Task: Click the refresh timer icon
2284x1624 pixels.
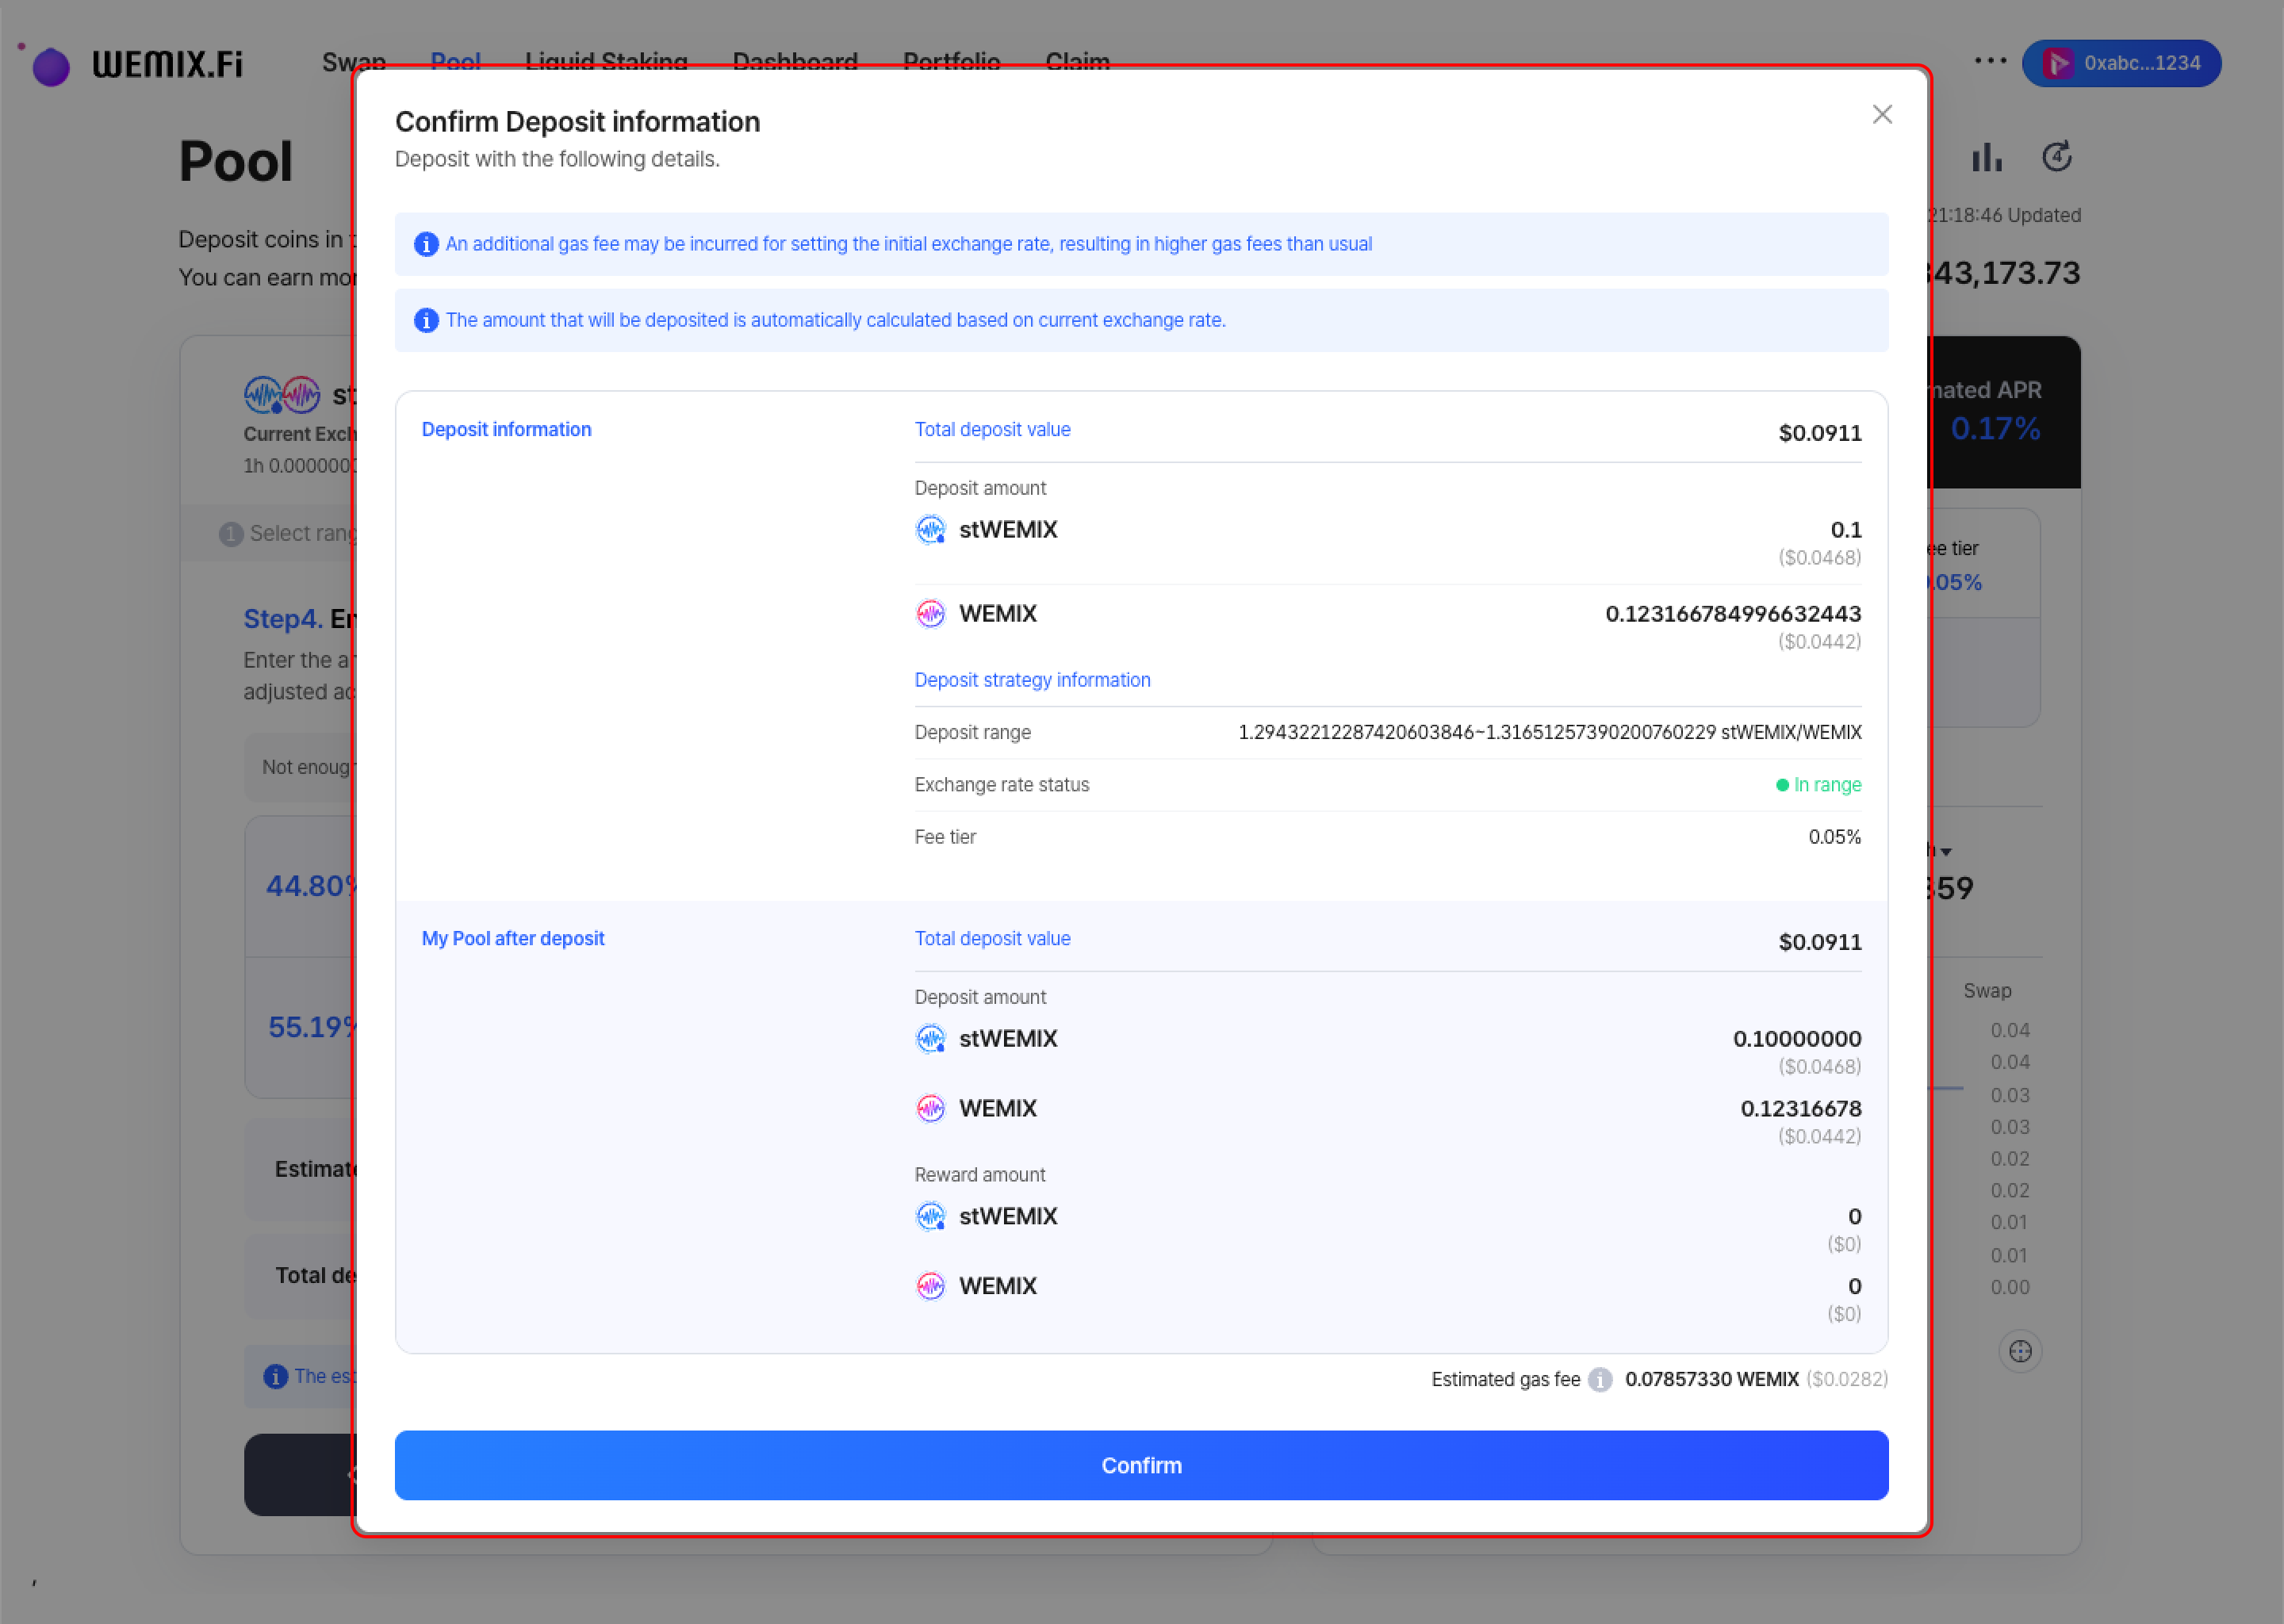Action: [2056, 157]
